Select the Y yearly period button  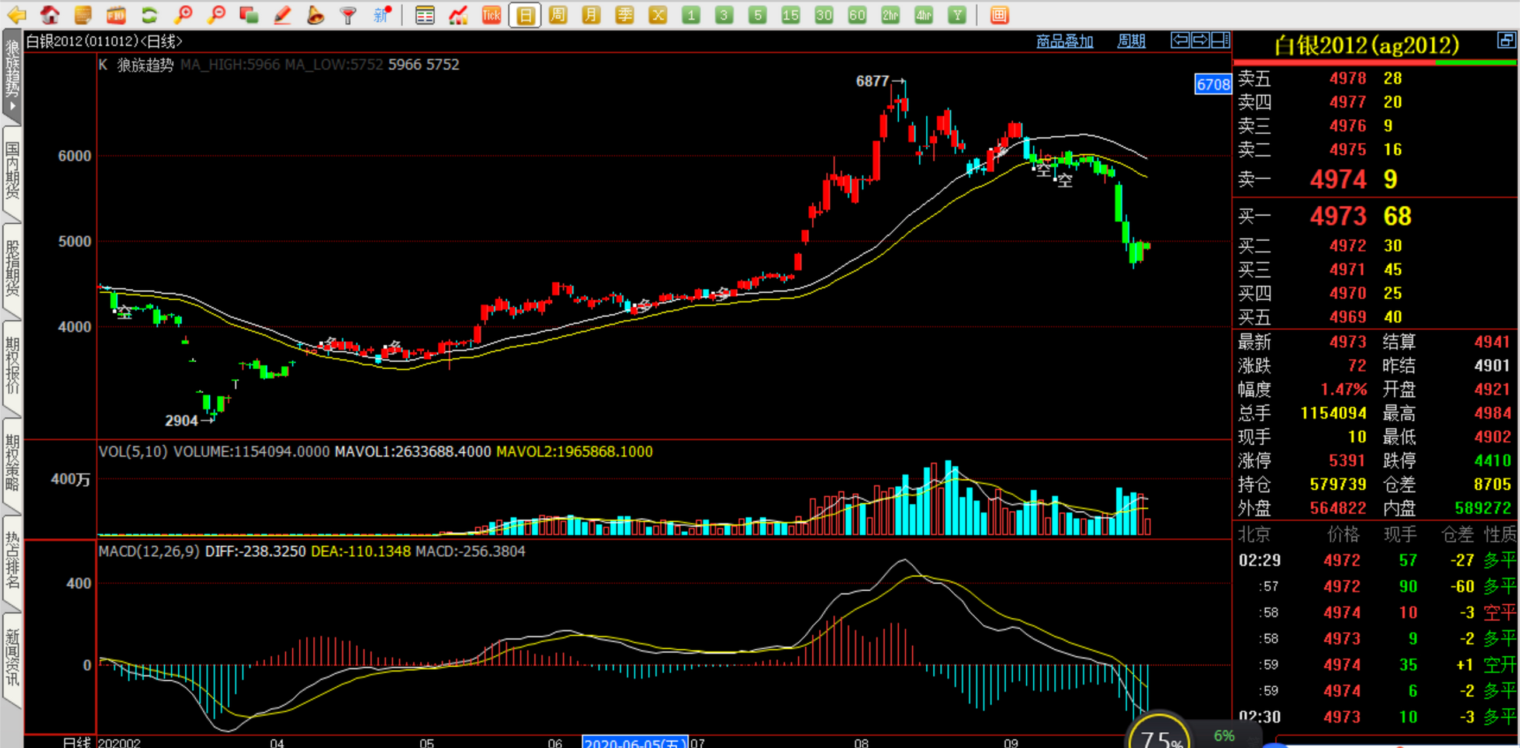pos(957,15)
